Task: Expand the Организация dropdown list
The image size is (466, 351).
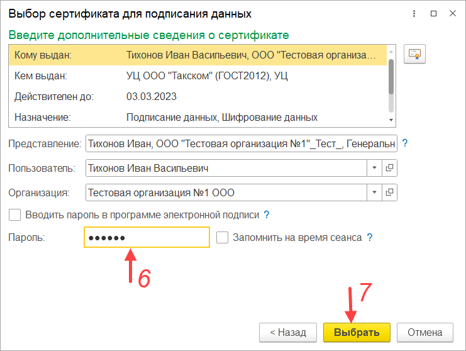Action: click(x=374, y=192)
